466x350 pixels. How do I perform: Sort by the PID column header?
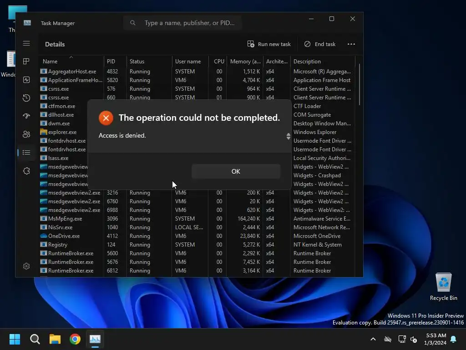click(115, 62)
